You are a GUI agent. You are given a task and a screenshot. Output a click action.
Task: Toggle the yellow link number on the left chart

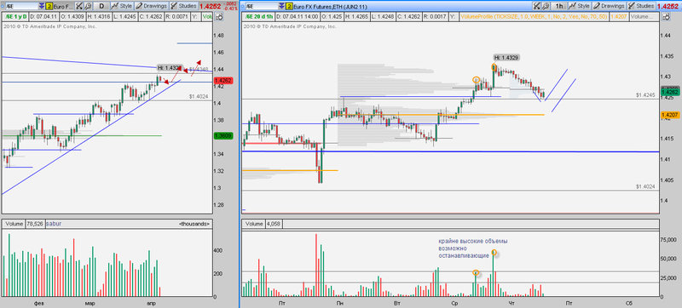coord(49,7)
